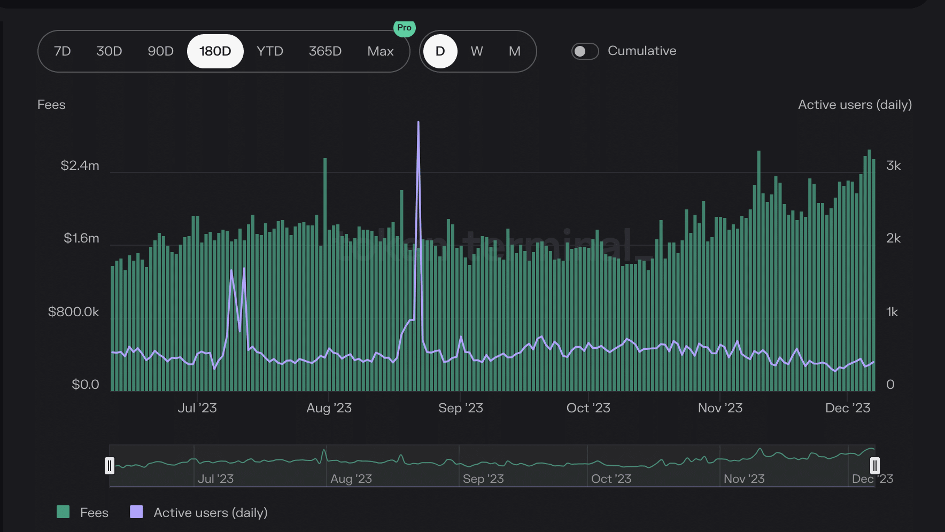Choose the YTD time range
The height and width of the screenshot is (532, 945).
click(269, 51)
